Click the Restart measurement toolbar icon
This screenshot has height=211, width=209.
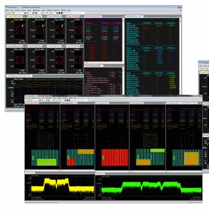click(13, 13)
